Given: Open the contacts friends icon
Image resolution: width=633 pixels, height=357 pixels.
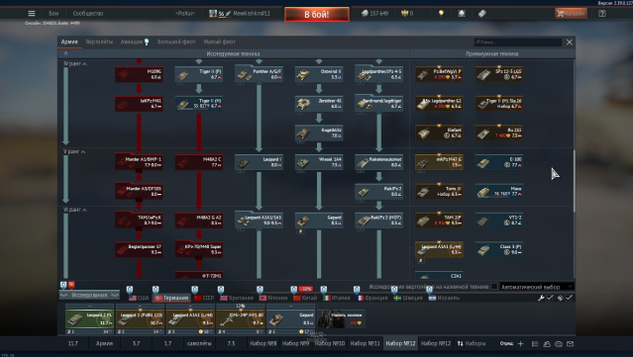Looking at the screenshot, I should [x=547, y=344].
